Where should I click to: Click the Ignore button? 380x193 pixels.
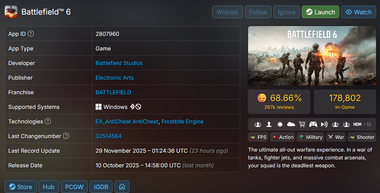286,12
